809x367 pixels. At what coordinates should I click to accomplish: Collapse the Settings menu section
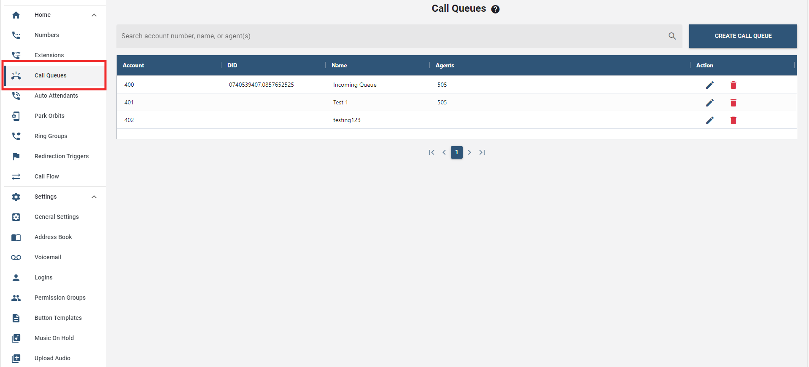click(x=94, y=197)
